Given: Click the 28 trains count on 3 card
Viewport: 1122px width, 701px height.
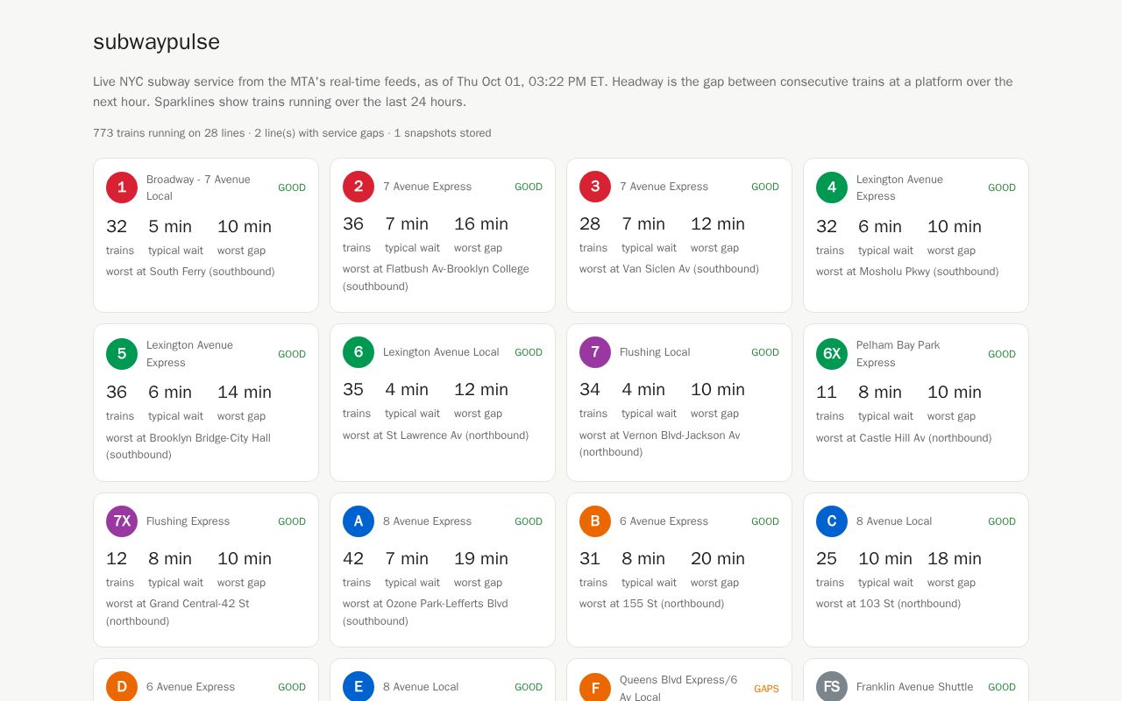Looking at the screenshot, I should click(x=590, y=223).
